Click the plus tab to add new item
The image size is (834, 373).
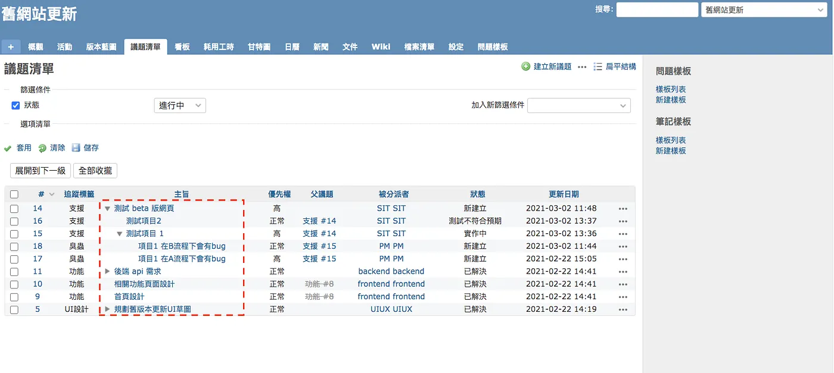coord(11,47)
